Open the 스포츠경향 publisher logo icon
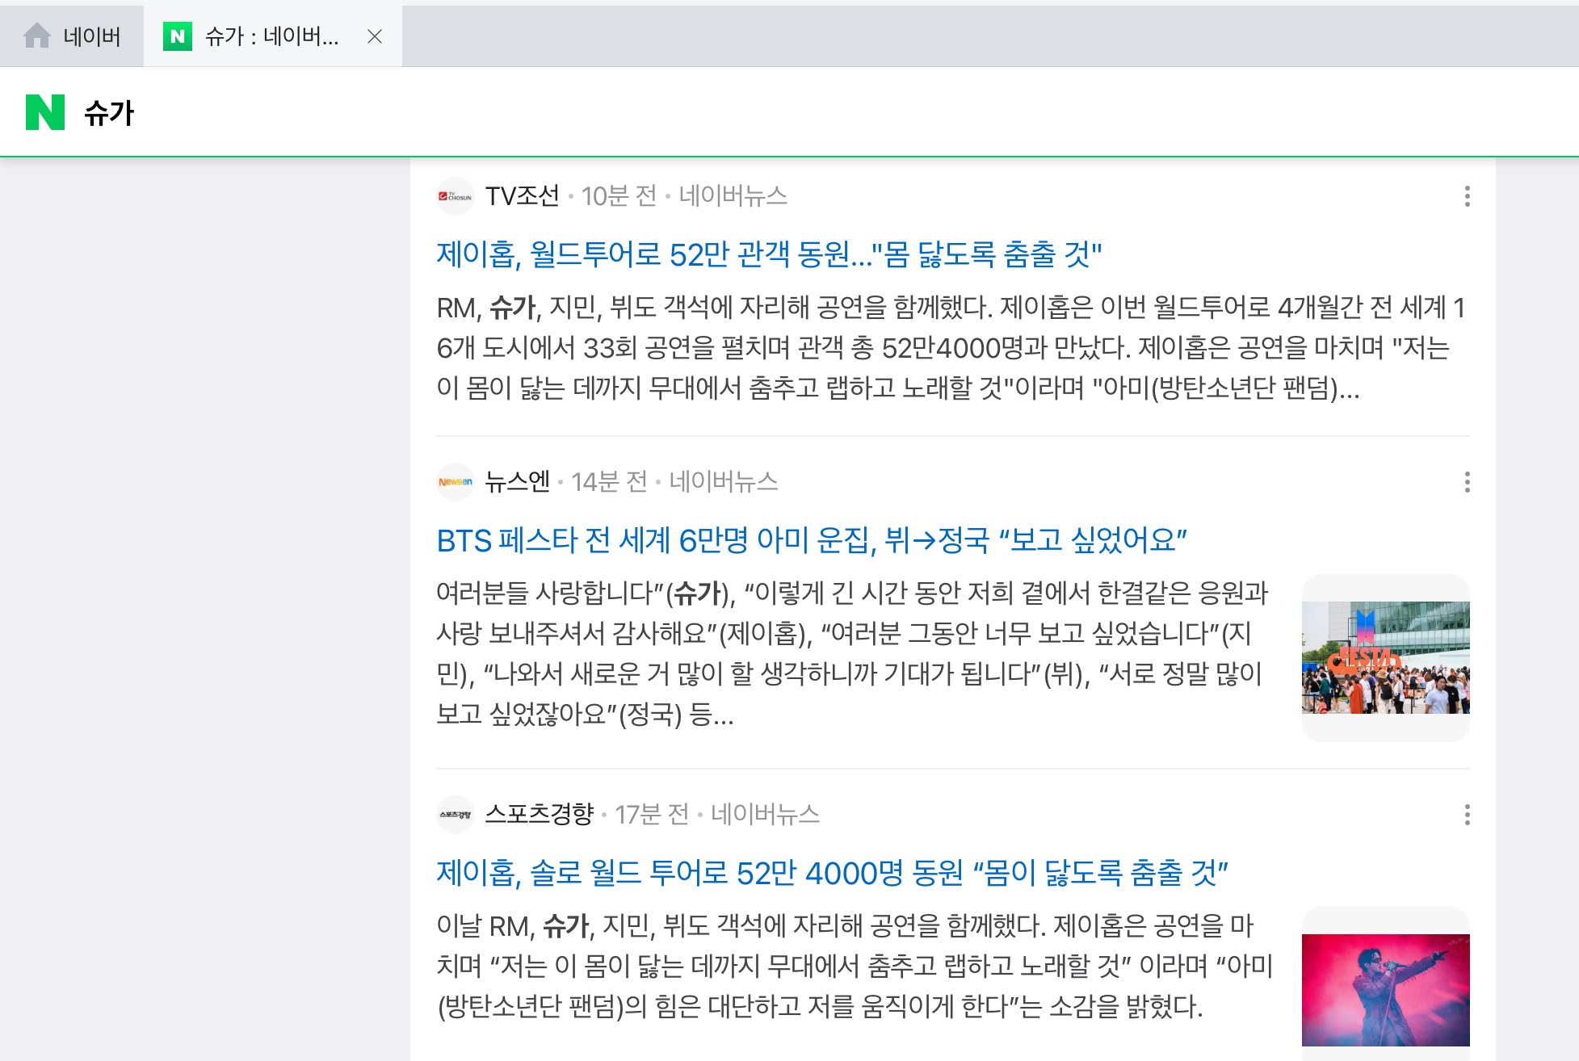The image size is (1579, 1061). (x=456, y=815)
